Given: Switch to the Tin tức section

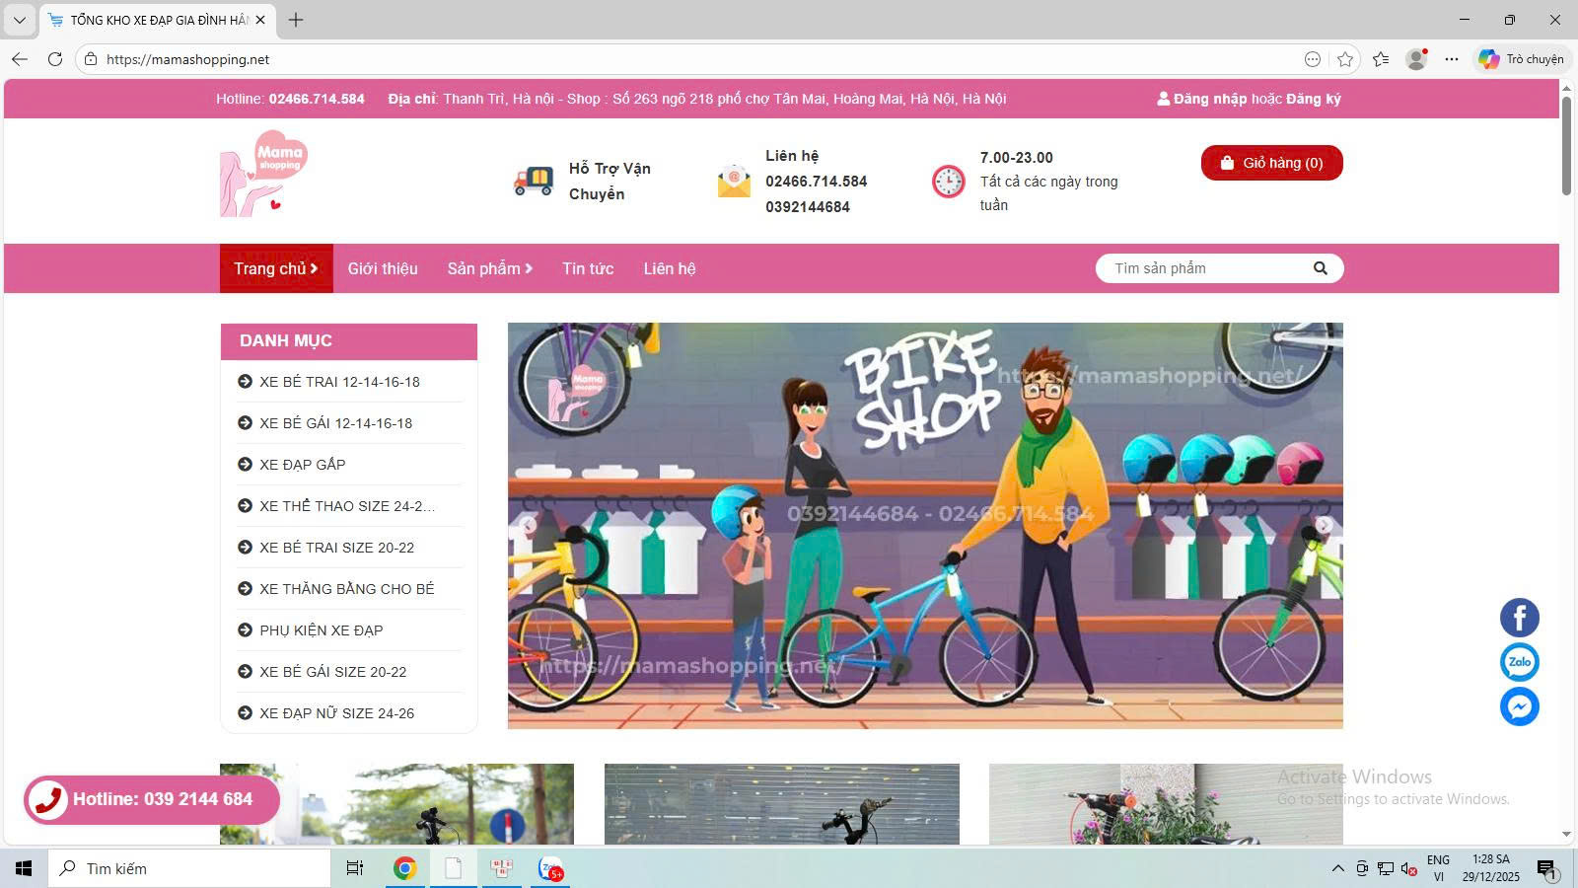Looking at the screenshot, I should (x=588, y=267).
